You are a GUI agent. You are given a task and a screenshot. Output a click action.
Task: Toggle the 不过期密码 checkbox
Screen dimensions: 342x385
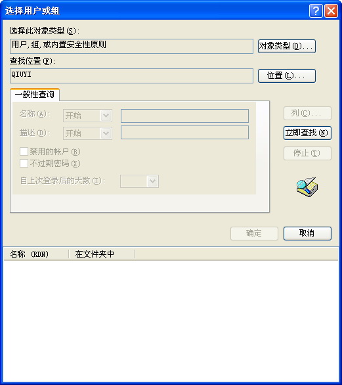24,164
